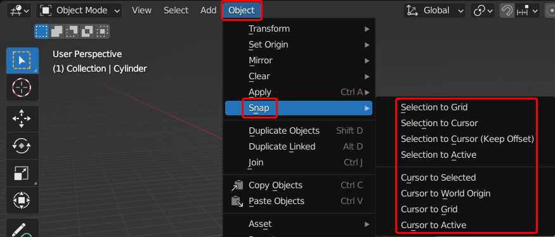
Task: Expand the Set Origin submenu
Action: point(299,44)
